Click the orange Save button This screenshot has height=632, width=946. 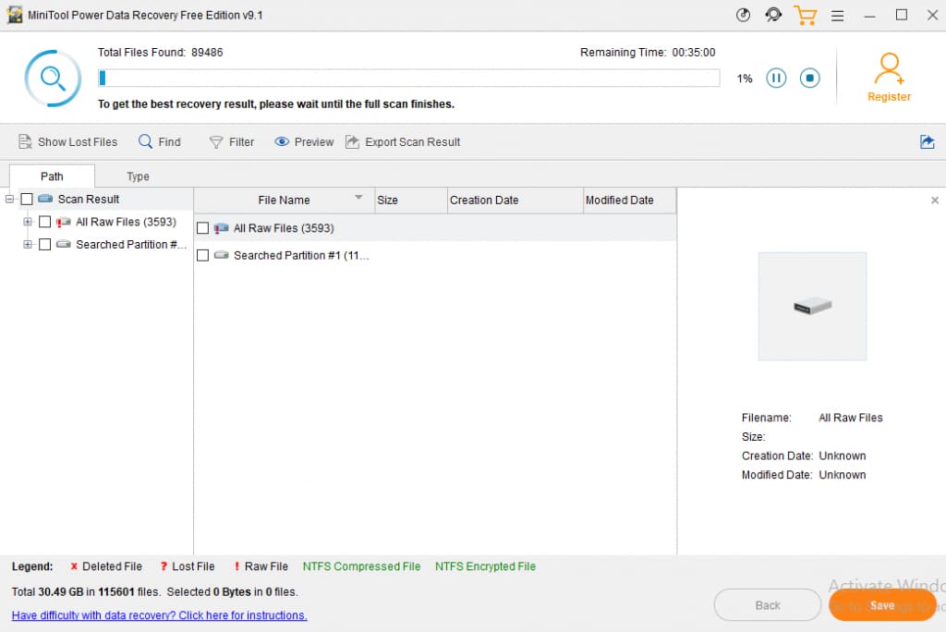(x=882, y=605)
